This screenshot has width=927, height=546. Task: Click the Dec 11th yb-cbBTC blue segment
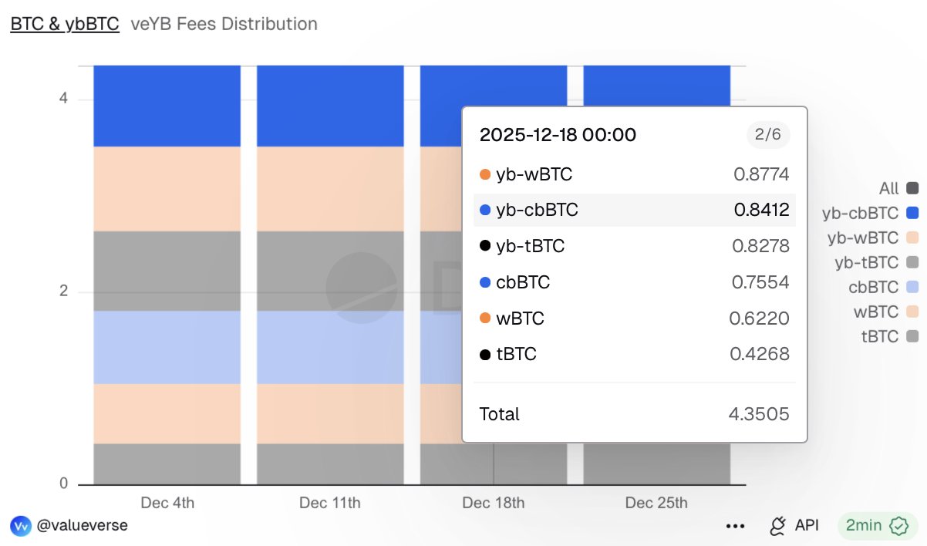tap(330, 106)
